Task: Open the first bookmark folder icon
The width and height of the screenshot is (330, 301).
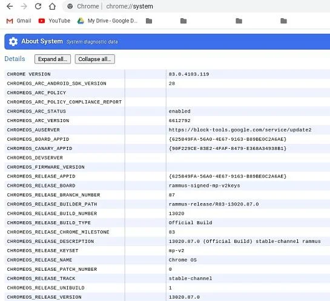Action: (149, 21)
